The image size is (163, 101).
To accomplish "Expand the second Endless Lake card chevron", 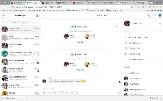I will pyautogui.click(x=117, y=54).
